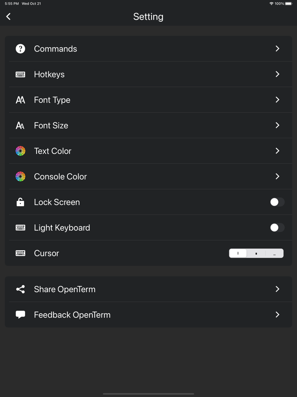Open the Feedback OpenTerm link
The image size is (297, 397).
[72, 315]
